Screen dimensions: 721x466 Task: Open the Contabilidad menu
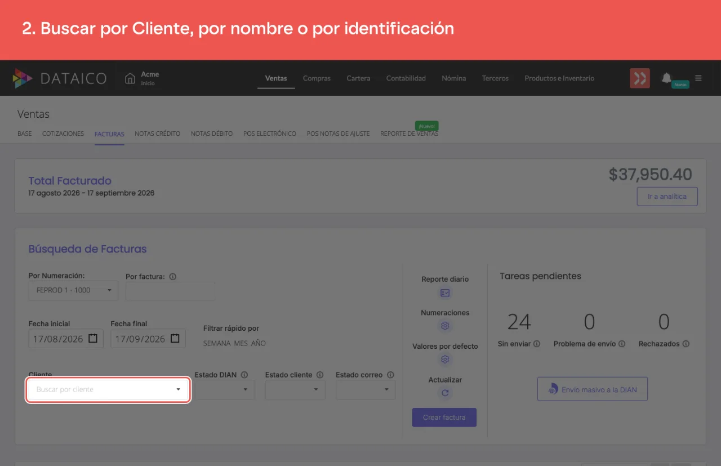[406, 78]
